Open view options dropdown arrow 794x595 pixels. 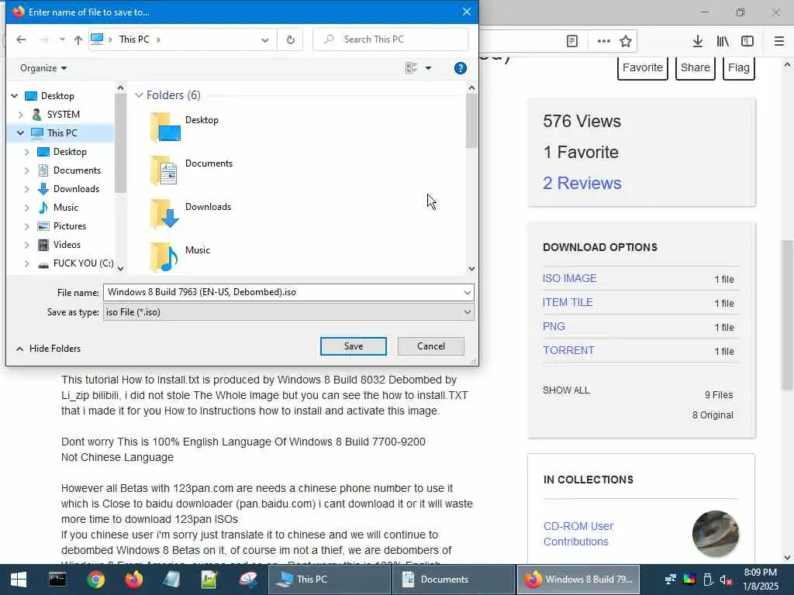click(428, 68)
